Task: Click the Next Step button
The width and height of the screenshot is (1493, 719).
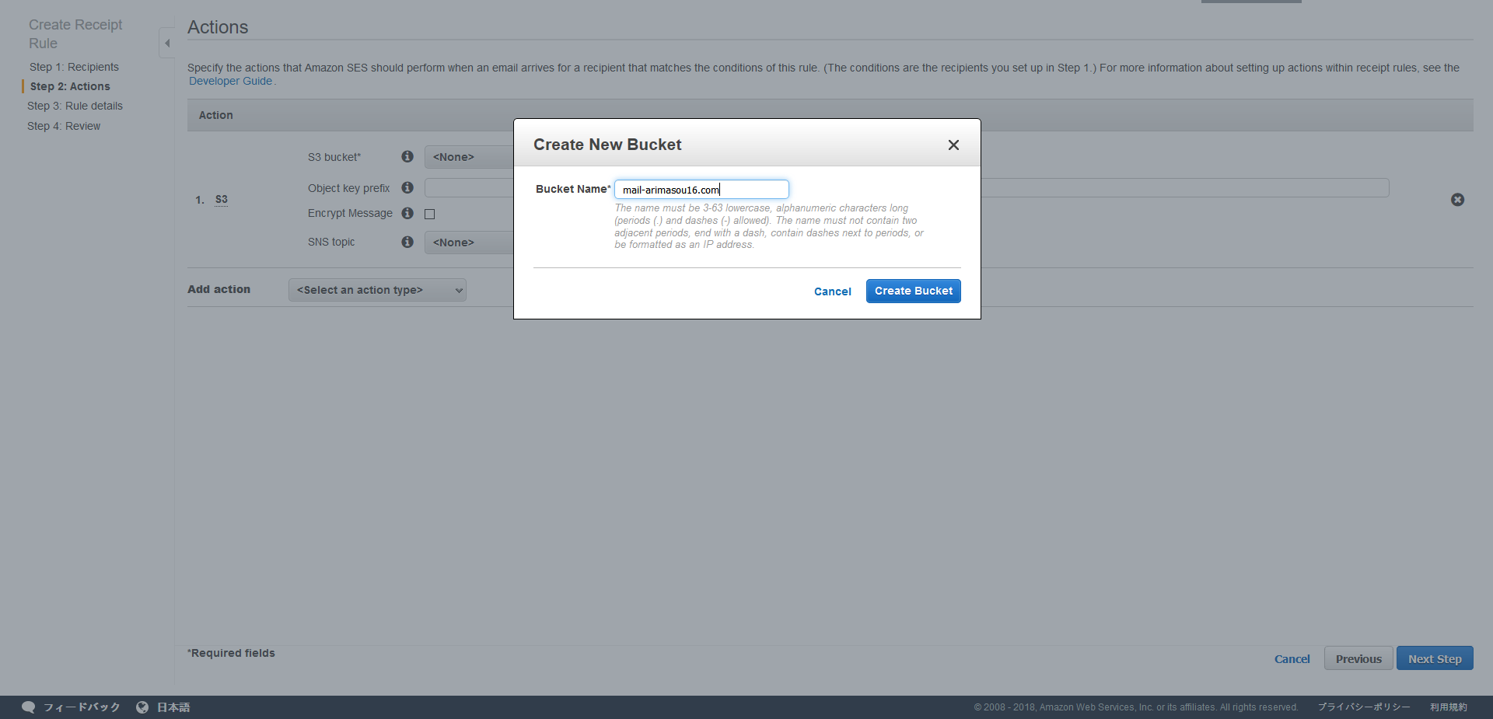Action: pyautogui.click(x=1435, y=658)
